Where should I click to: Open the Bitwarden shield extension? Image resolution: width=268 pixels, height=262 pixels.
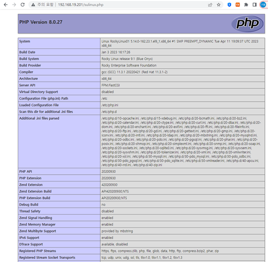tap(229, 5)
